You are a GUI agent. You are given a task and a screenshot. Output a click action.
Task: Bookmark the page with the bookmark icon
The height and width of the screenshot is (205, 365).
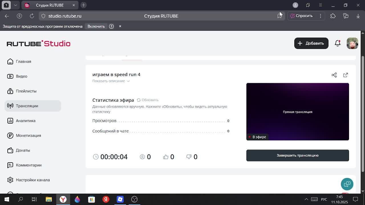click(x=280, y=16)
